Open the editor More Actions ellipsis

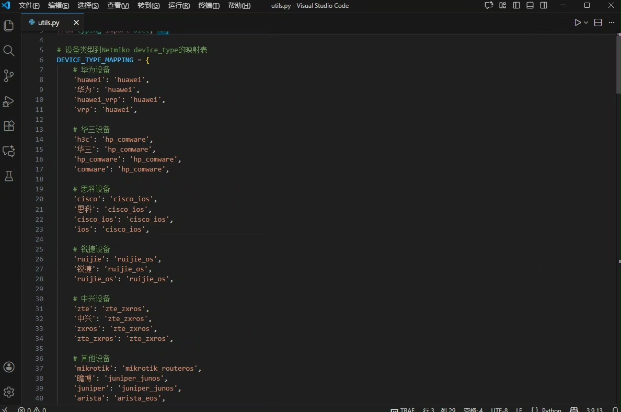tap(612, 23)
